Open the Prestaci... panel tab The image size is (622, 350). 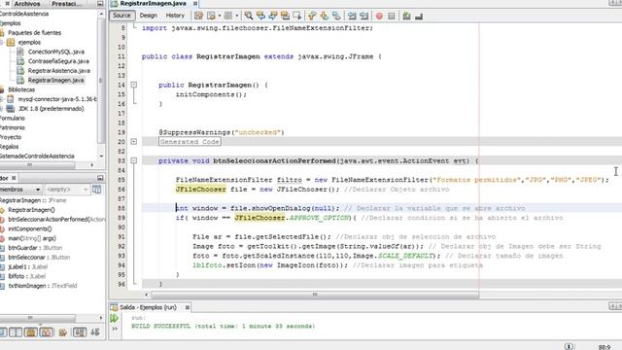pos(67,3)
